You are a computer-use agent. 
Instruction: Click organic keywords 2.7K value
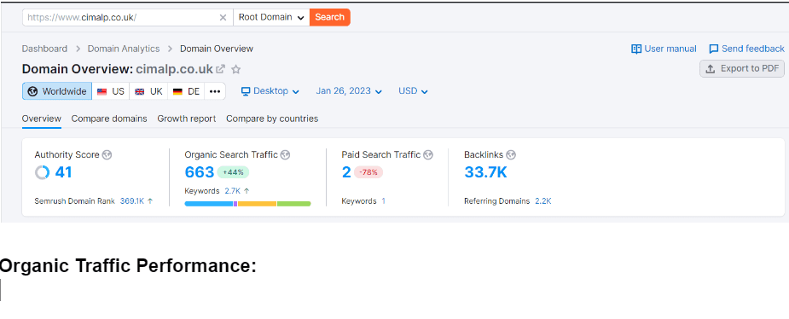(233, 191)
